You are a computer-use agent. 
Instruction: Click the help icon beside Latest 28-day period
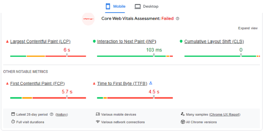tap(52, 114)
